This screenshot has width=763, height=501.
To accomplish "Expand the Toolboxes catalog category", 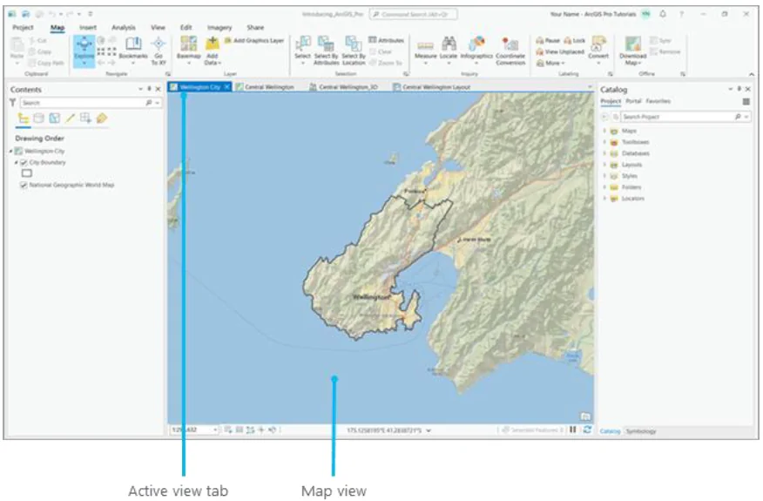I will coord(604,142).
